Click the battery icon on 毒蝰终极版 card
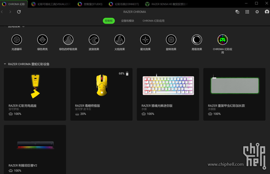Image resolution: width=270 pixels, height=174 pixels. [x=127, y=74]
